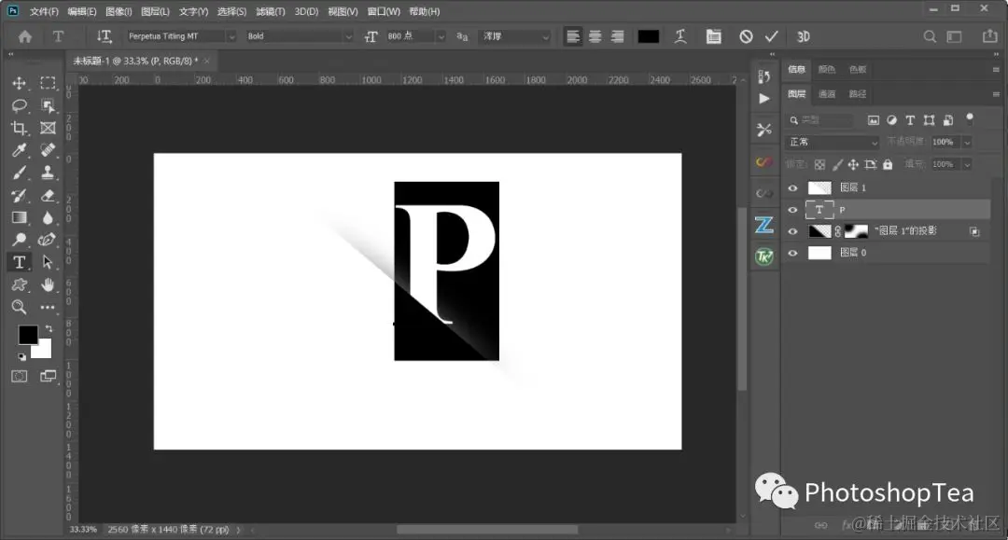The width and height of the screenshot is (1008, 540).
Task: Open the layer opacity dropdown
Action: (967, 142)
